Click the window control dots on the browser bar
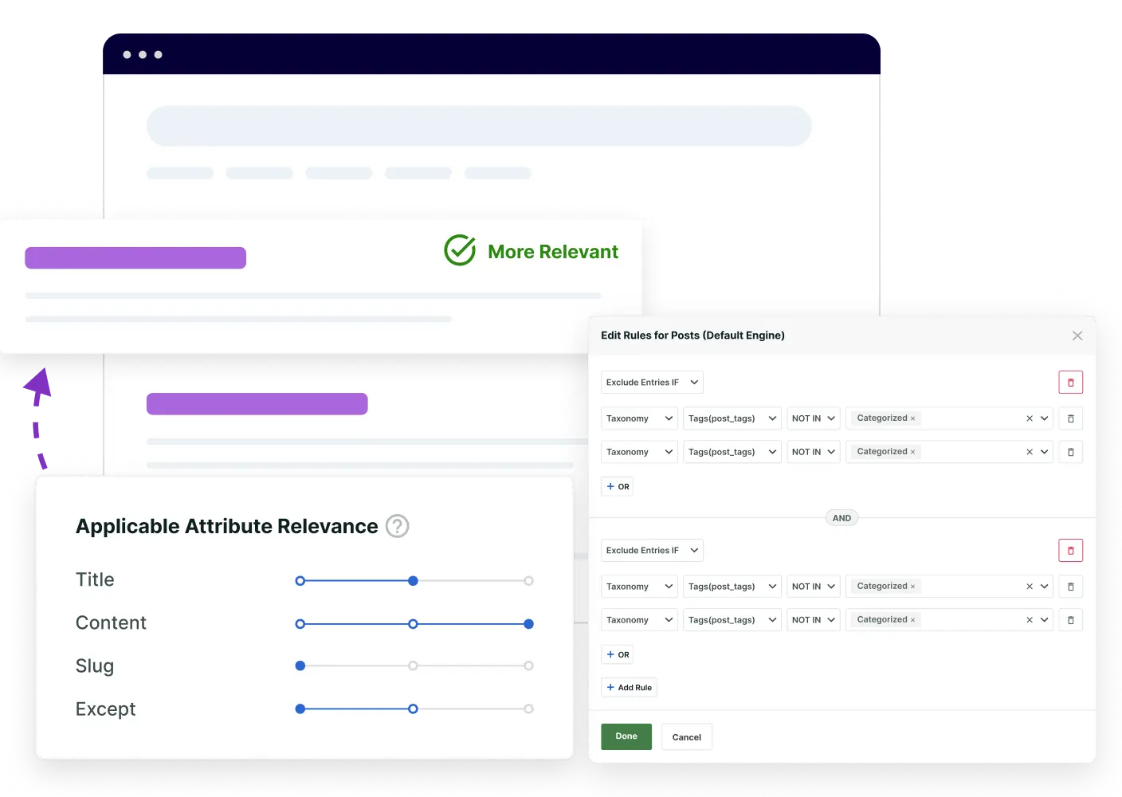This screenshot has height=797, width=1122. click(x=143, y=54)
